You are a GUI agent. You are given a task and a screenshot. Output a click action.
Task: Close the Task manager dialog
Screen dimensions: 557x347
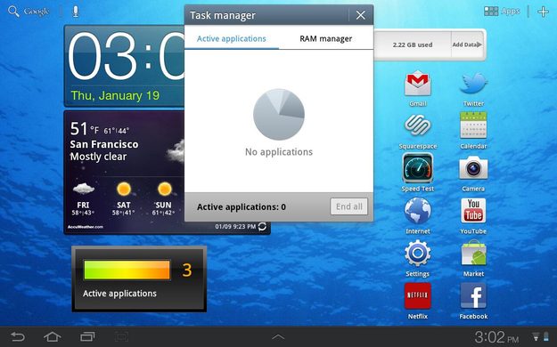point(361,15)
